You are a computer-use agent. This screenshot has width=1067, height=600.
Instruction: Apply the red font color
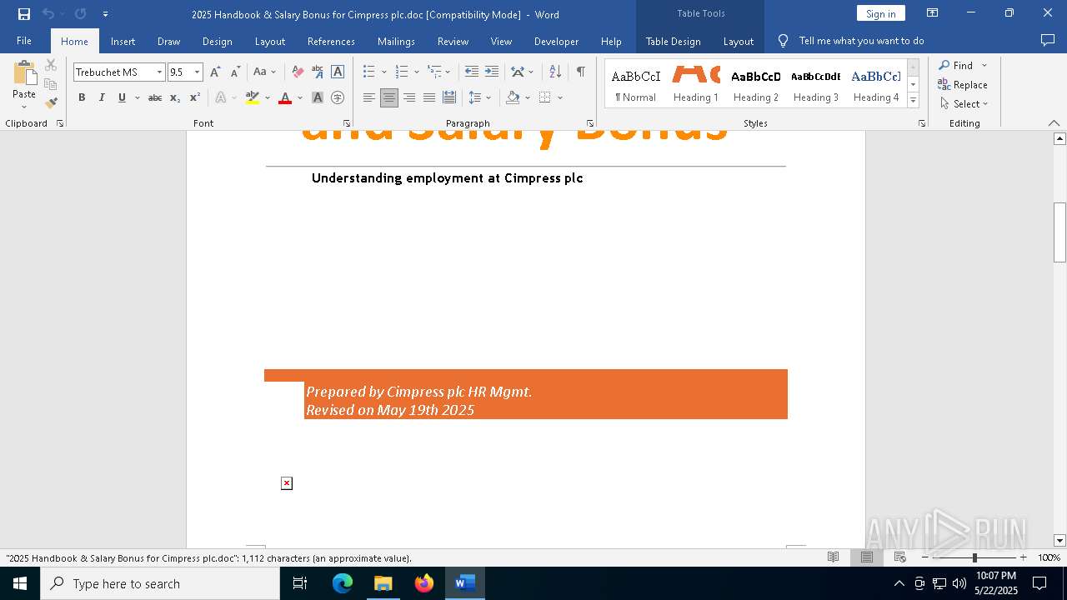(x=285, y=97)
